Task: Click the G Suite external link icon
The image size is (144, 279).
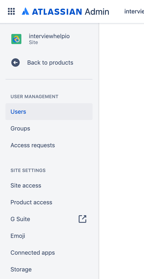Action: [x=82, y=219]
